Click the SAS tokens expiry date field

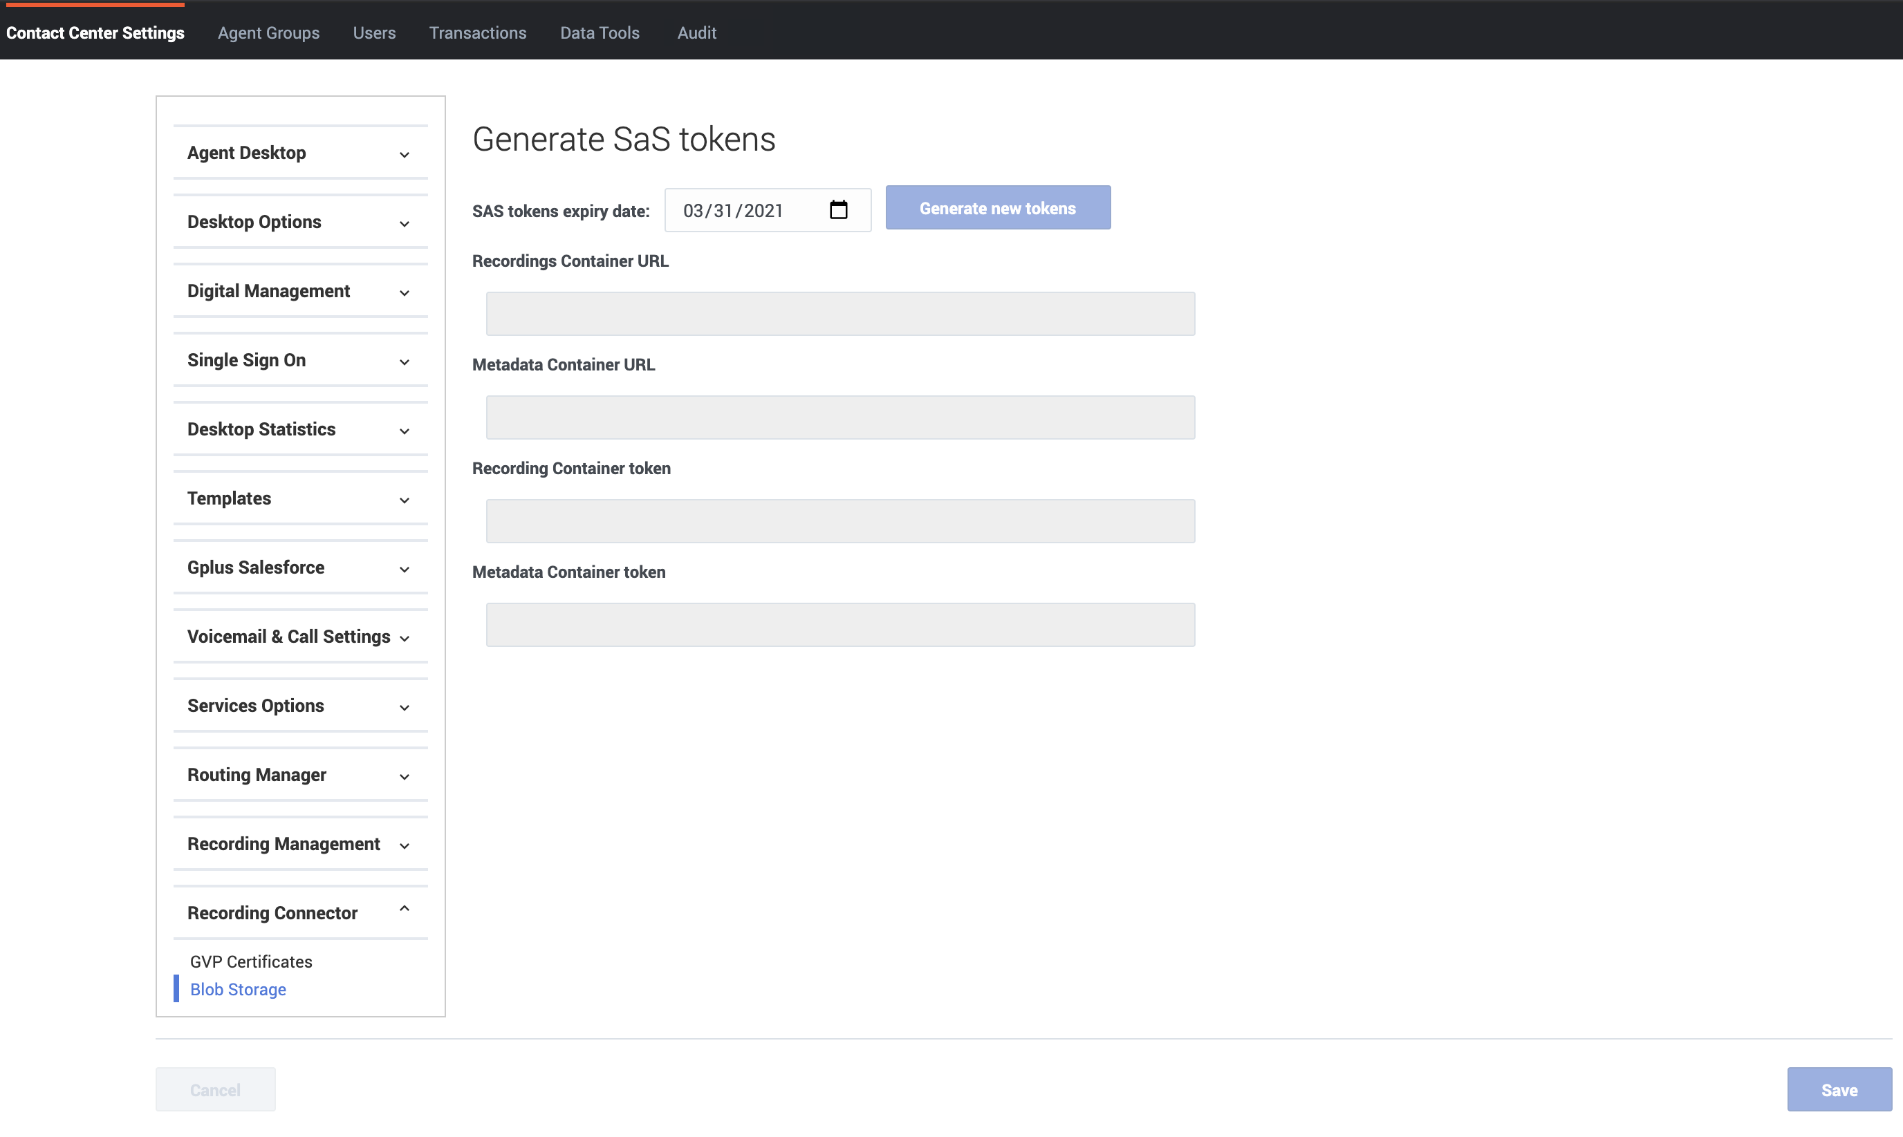click(x=767, y=210)
